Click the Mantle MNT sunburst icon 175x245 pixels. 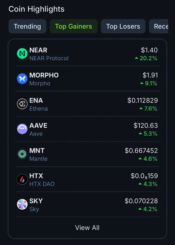[x=22, y=154]
